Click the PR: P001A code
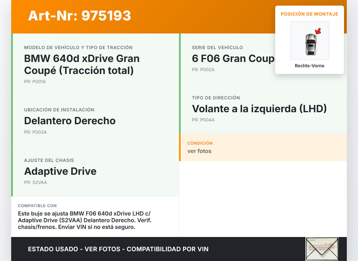This screenshot has height=261, width=358. [35, 82]
